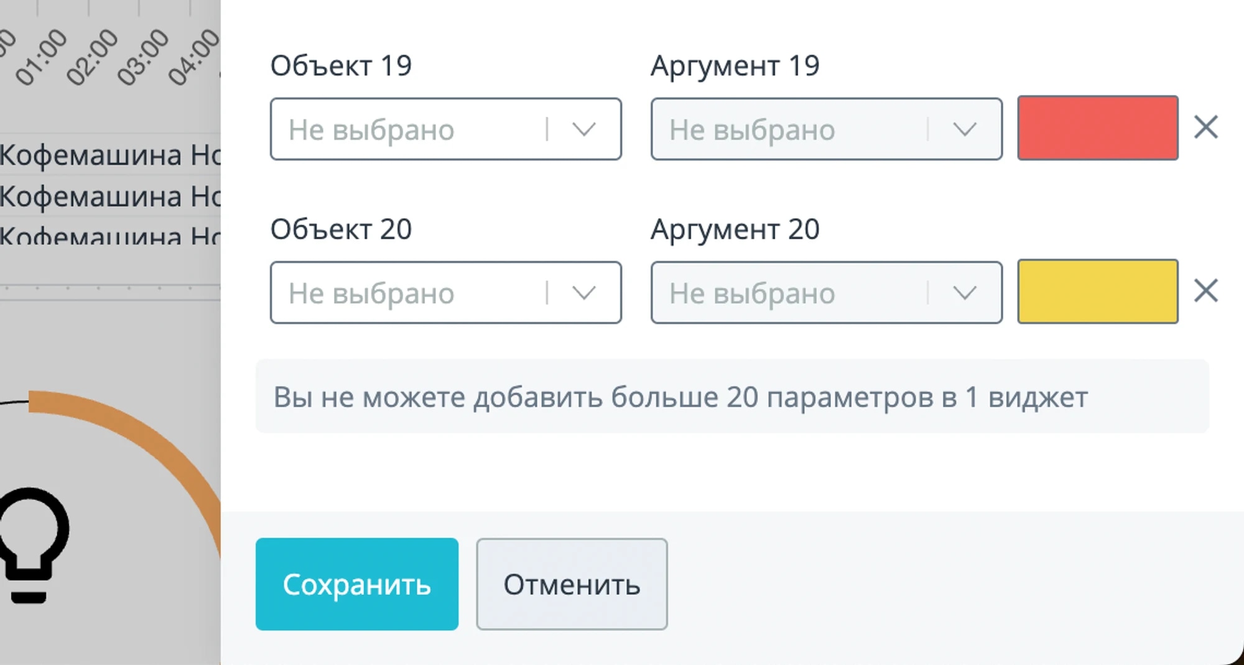Select the Аргумент 20 'Не выбрано' field
The height and width of the screenshot is (665, 1244).
pos(826,293)
